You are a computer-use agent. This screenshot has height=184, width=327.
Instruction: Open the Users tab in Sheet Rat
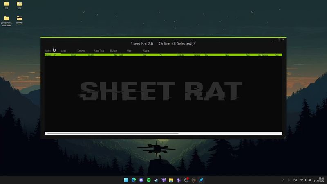point(48,51)
